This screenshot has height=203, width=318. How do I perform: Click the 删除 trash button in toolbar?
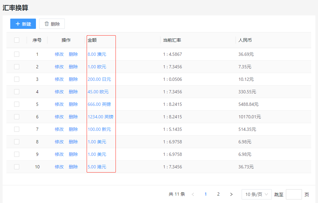coord(52,24)
